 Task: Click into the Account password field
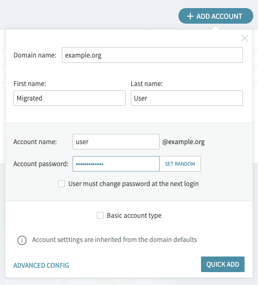(116, 164)
